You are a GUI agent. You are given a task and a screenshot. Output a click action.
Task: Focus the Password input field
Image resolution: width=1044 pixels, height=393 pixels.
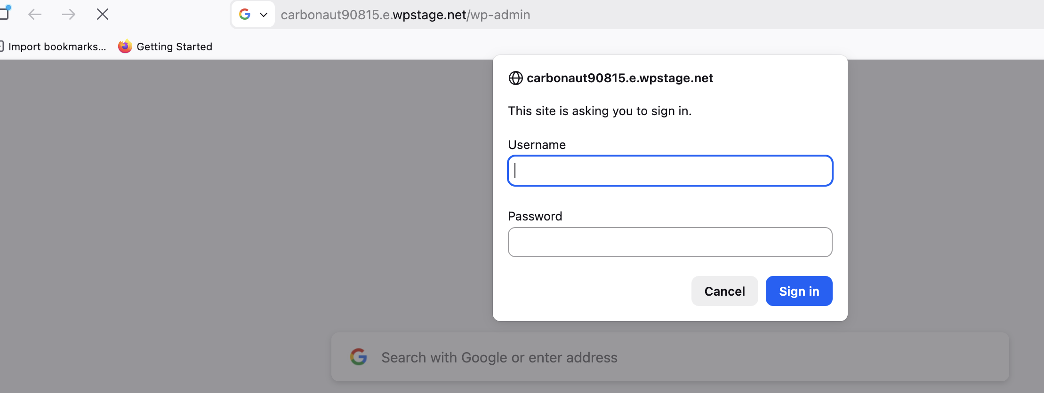coord(670,242)
